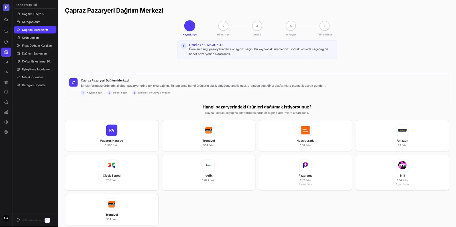This screenshot has width=456, height=227.
Task: Select the highlighted marketplace store icon in rail
Action: click(6, 52)
